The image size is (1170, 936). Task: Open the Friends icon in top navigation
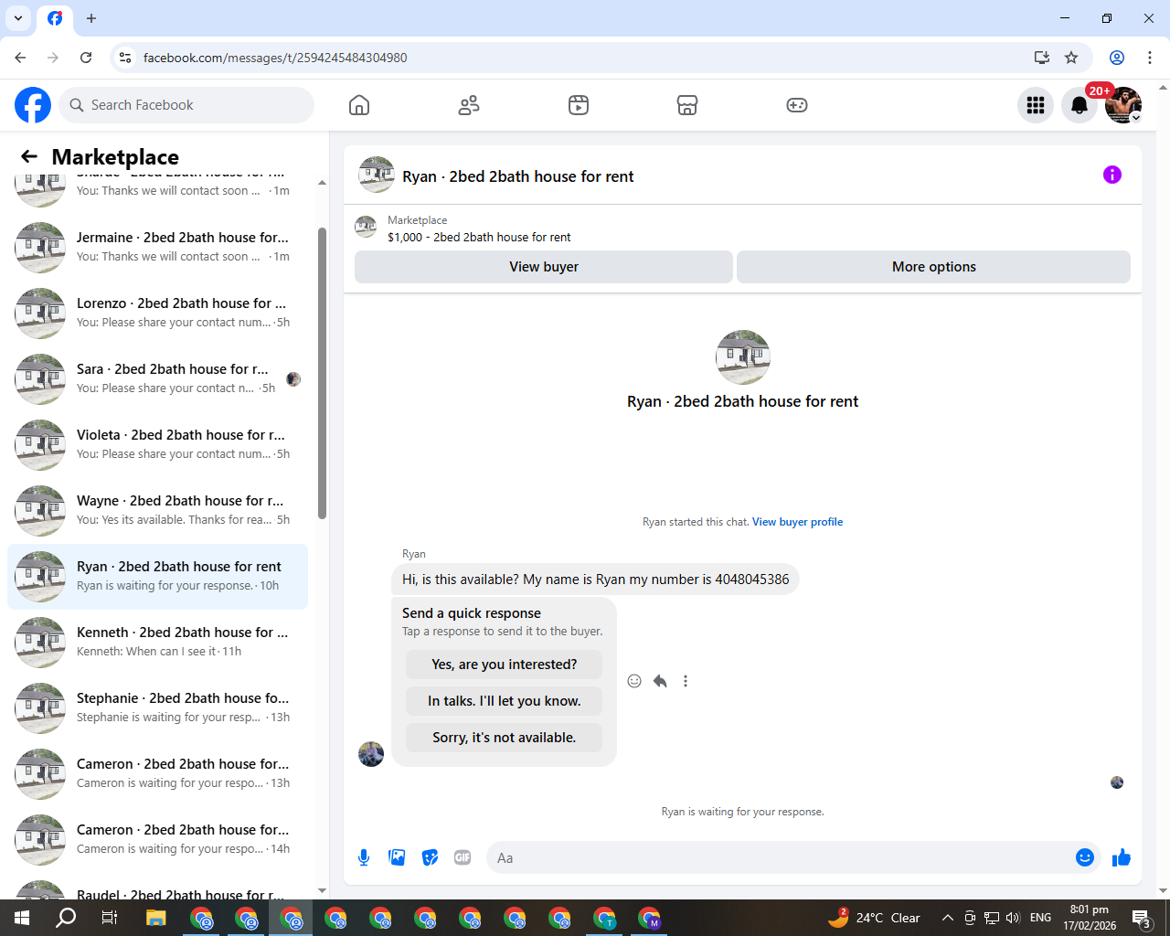click(469, 105)
